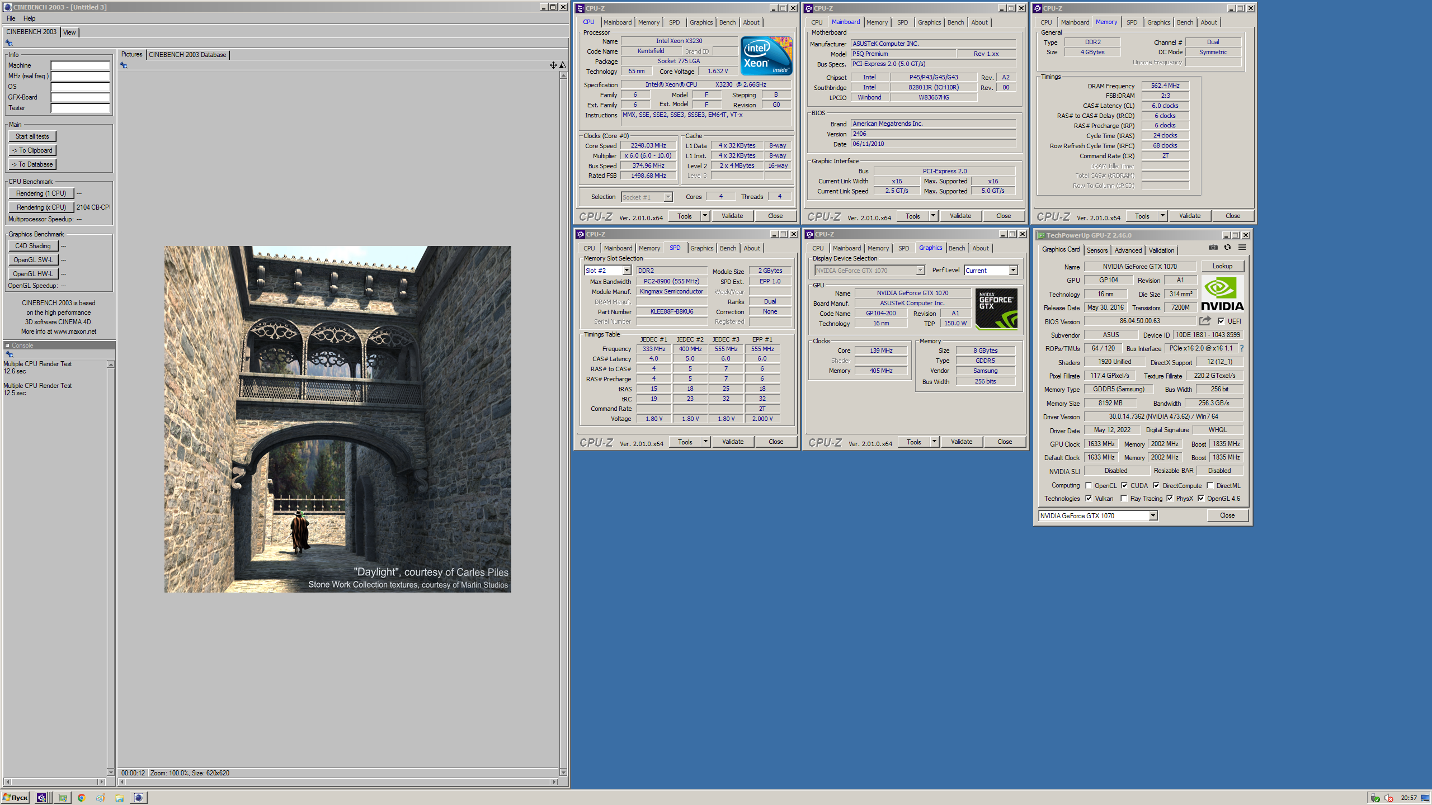Toggle the OpenGL 4.6 checkbox
The width and height of the screenshot is (1432, 805).
click(x=1201, y=498)
